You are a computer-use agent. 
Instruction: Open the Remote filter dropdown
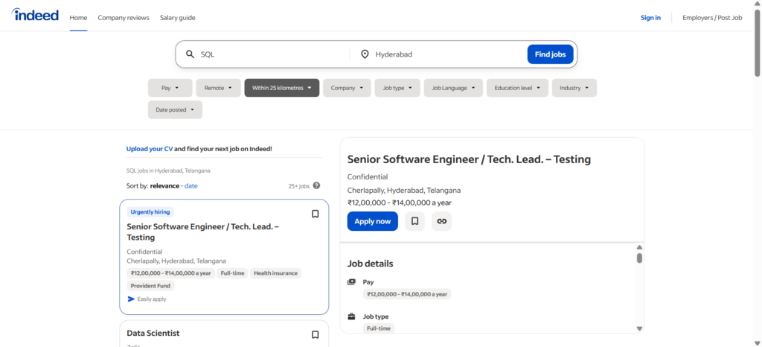point(218,88)
